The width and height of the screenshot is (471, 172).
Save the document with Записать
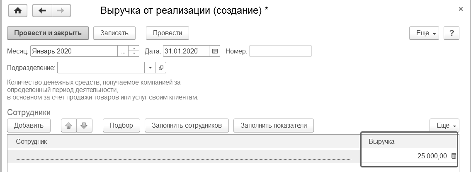click(x=114, y=33)
